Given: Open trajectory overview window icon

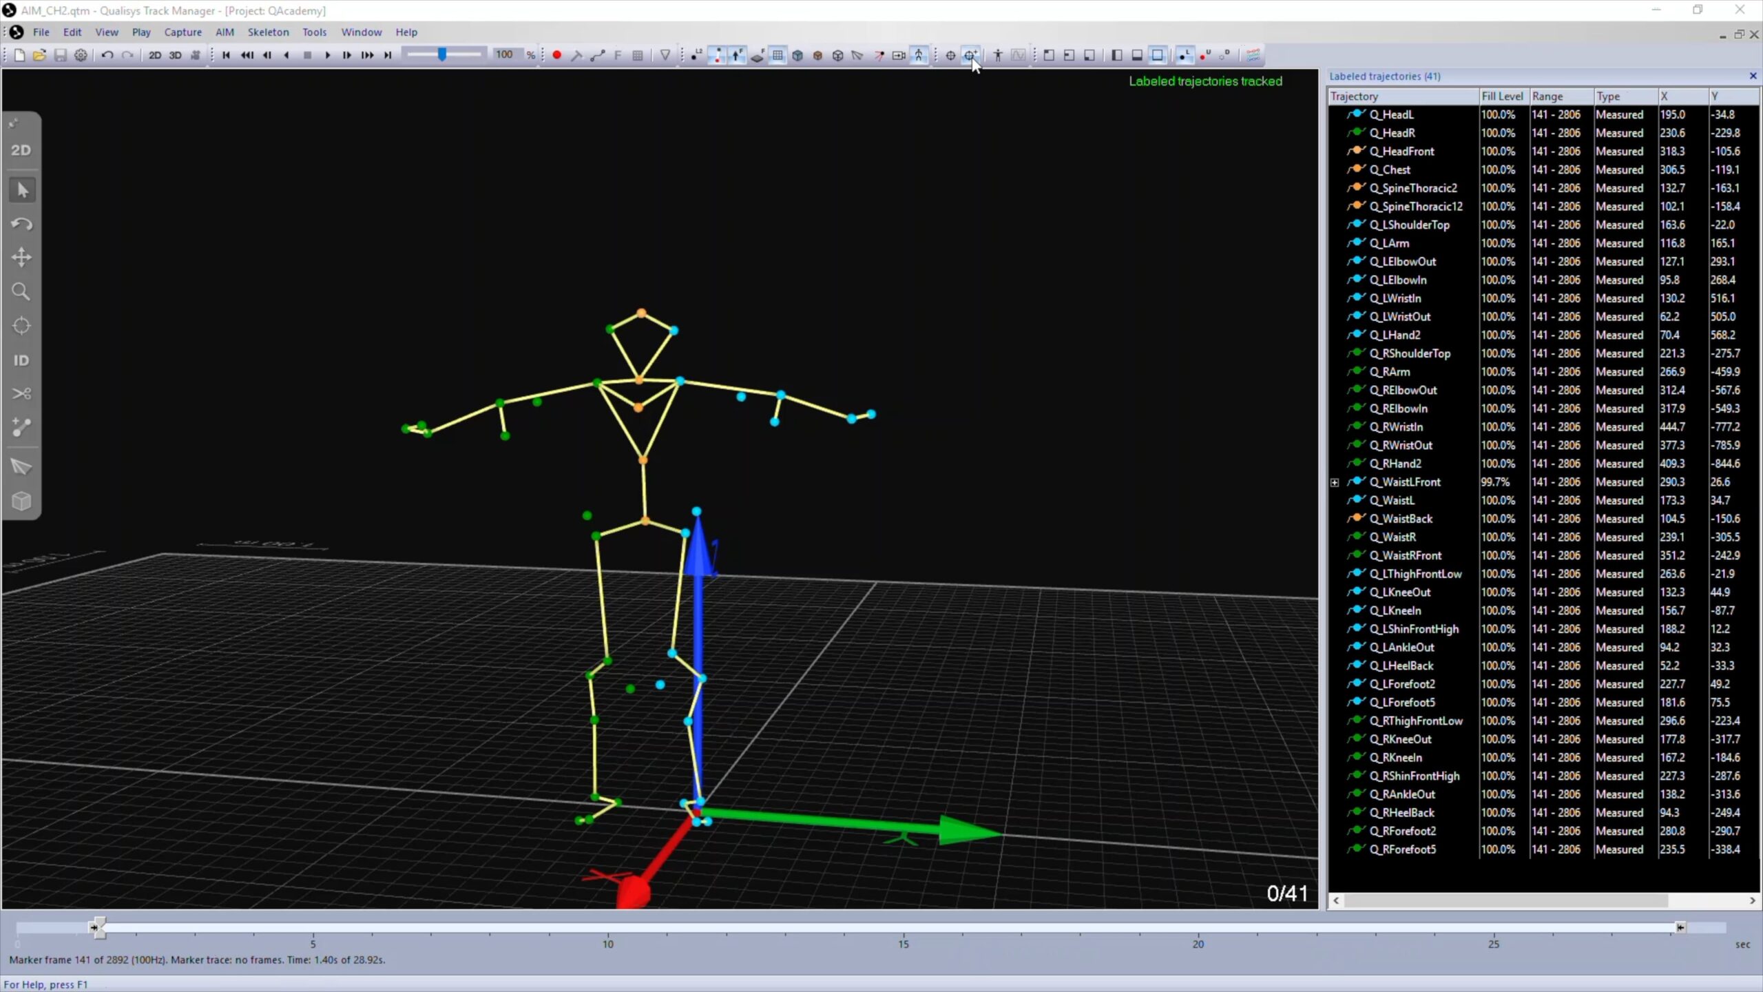Looking at the screenshot, I should (x=1253, y=55).
